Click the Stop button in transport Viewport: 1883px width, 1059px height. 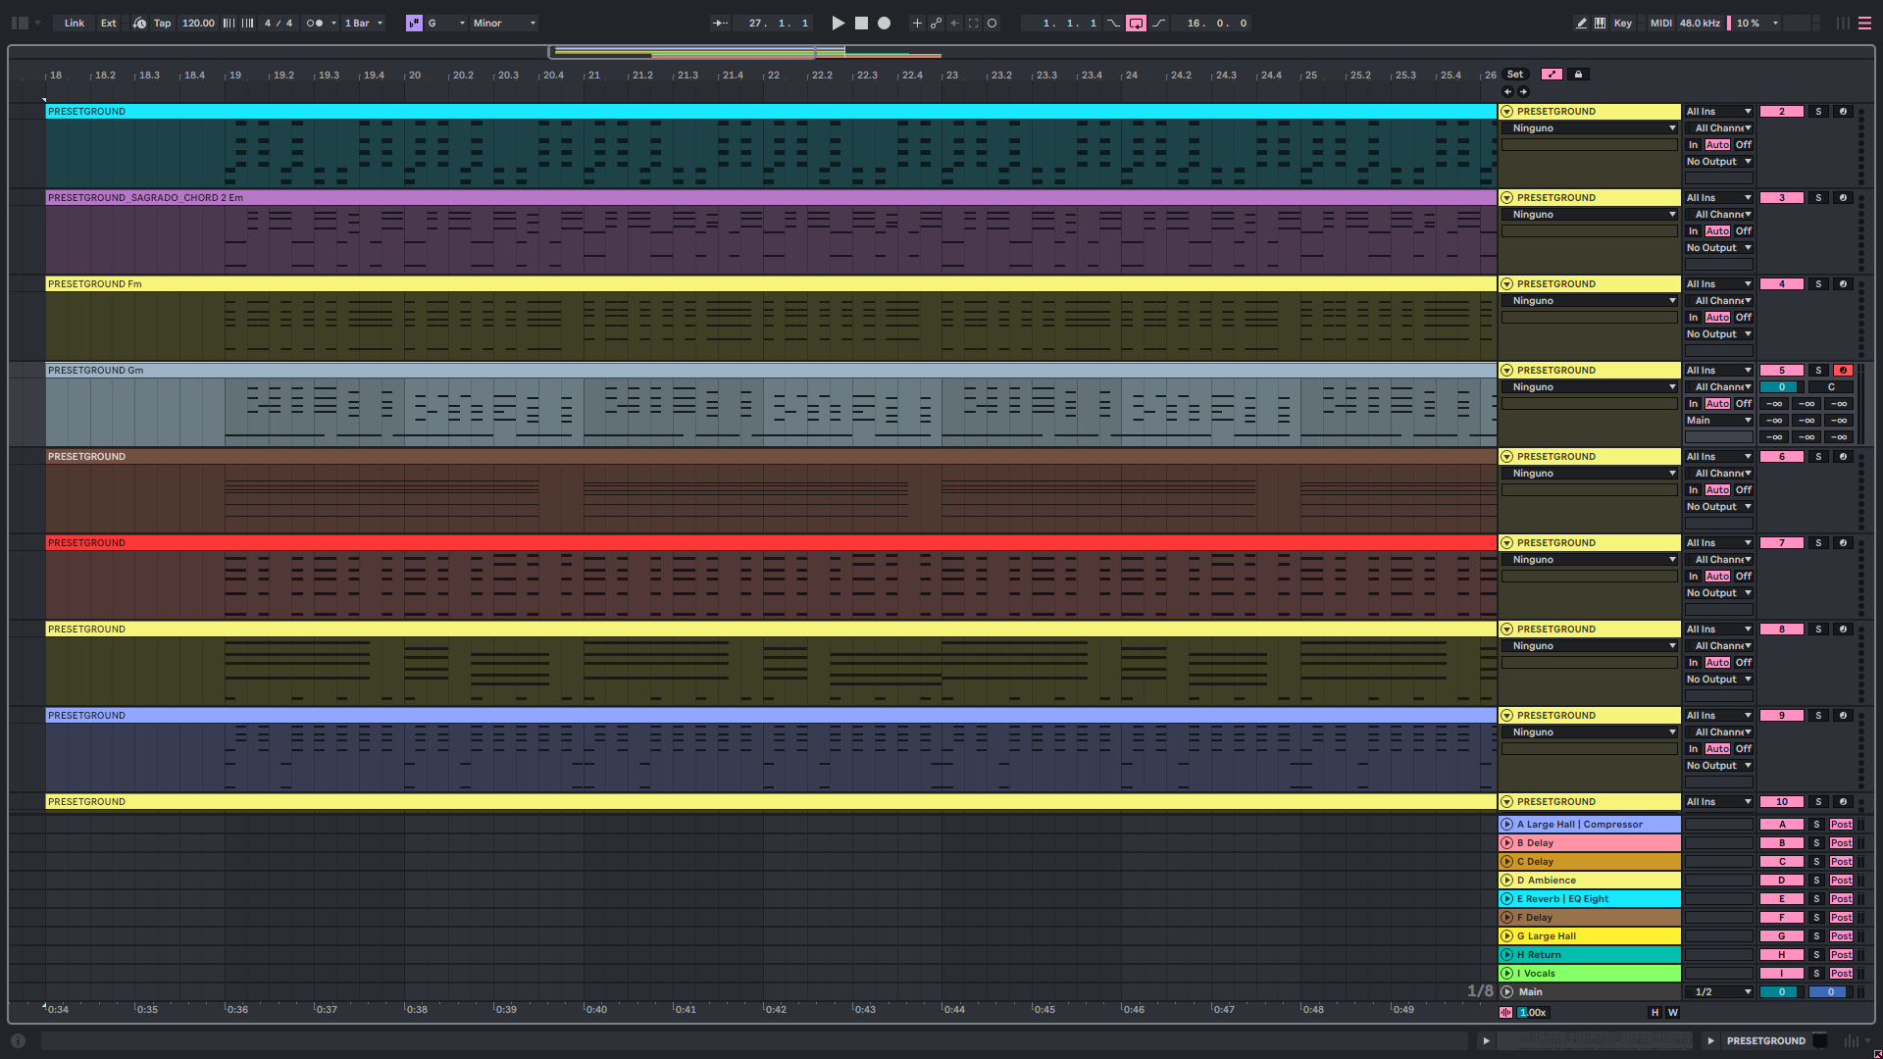[x=861, y=23]
